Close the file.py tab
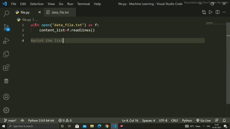The image size is (230, 129). 40,12
